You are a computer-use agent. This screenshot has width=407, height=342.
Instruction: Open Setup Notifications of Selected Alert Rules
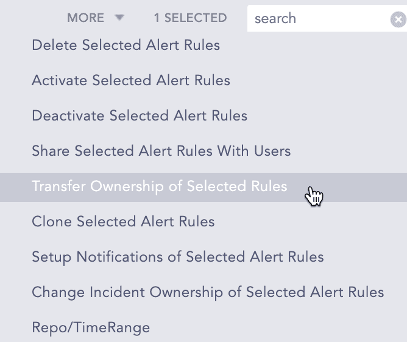point(178,257)
